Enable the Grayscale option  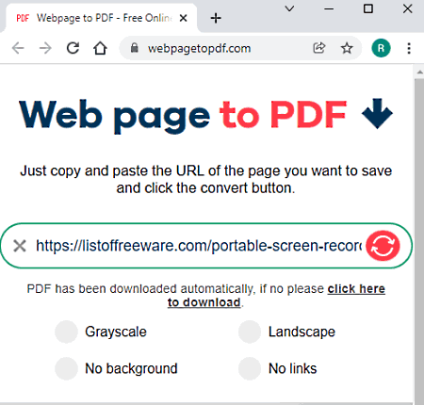pos(66,332)
